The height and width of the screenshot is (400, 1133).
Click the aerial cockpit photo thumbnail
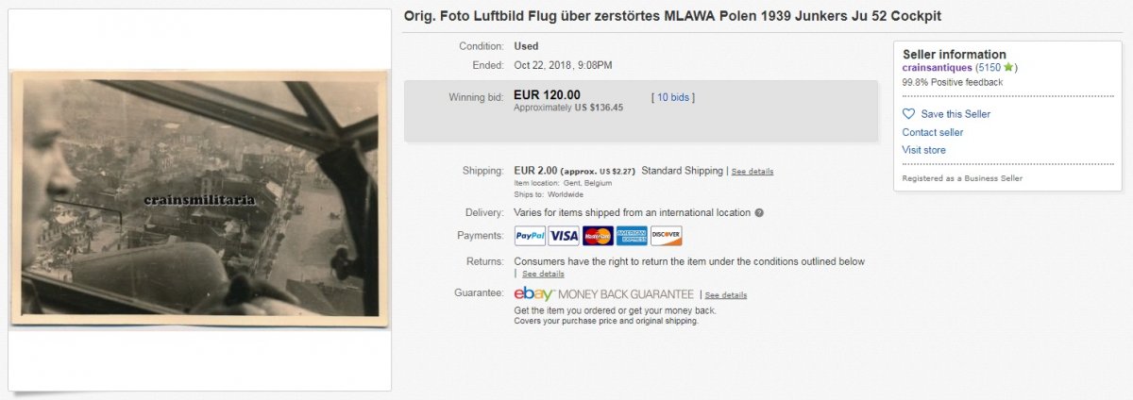pyautogui.click(x=200, y=198)
